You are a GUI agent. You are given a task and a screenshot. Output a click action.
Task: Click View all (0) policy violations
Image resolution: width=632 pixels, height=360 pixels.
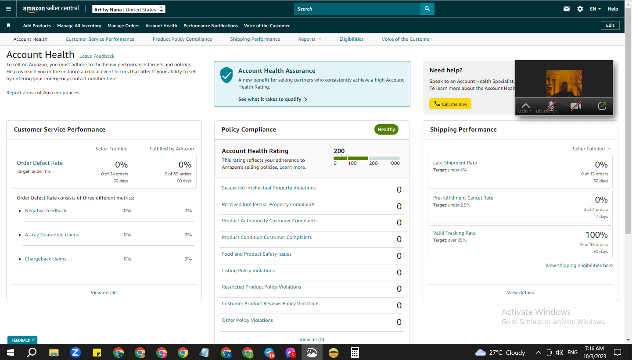(x=312, y=339)
